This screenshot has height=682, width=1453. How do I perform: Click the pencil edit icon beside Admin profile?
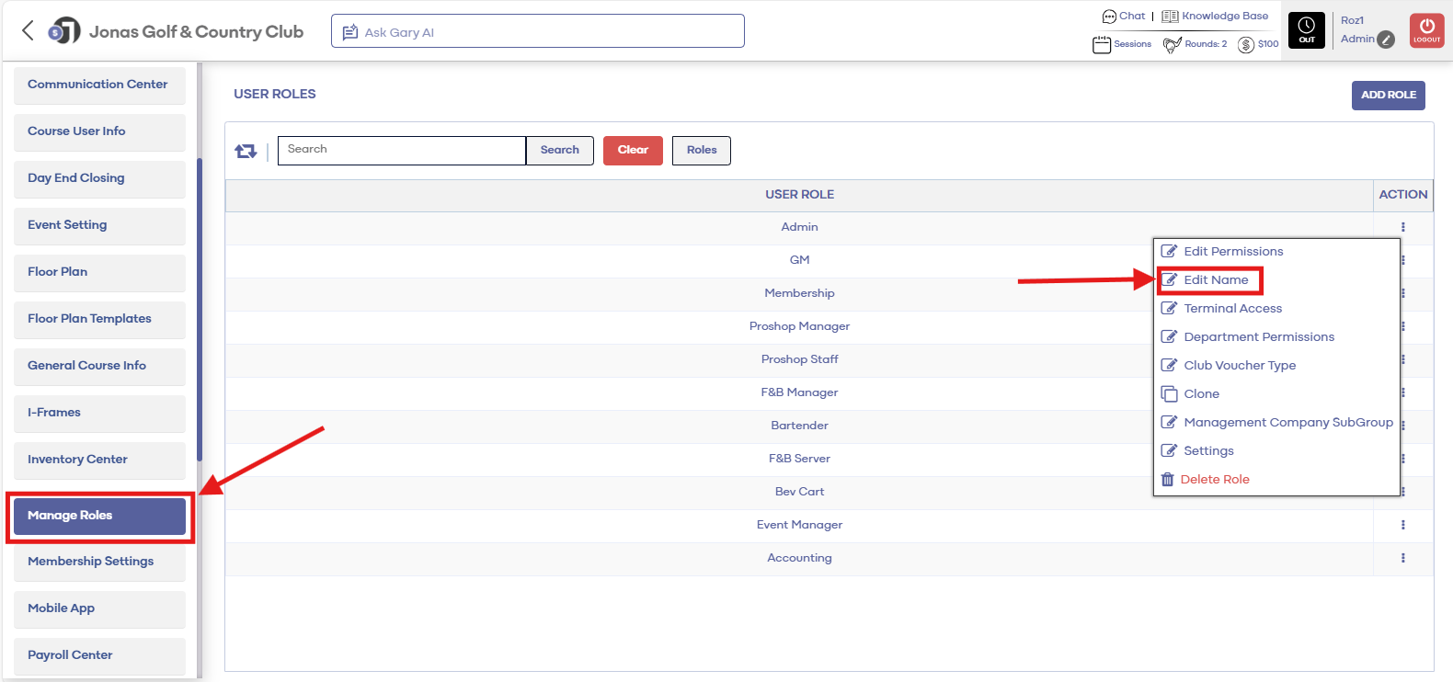1387,40
